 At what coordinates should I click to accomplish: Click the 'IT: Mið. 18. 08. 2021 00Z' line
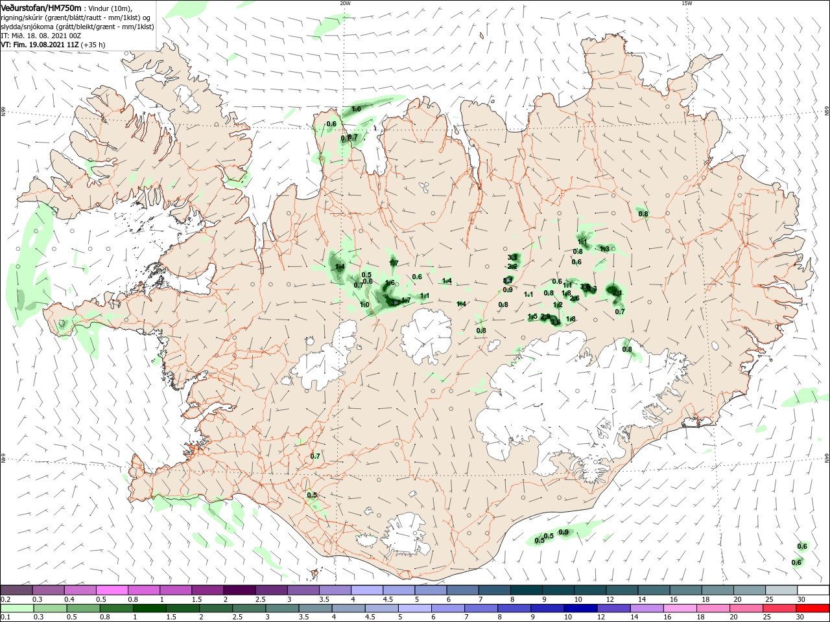[41, 36]
